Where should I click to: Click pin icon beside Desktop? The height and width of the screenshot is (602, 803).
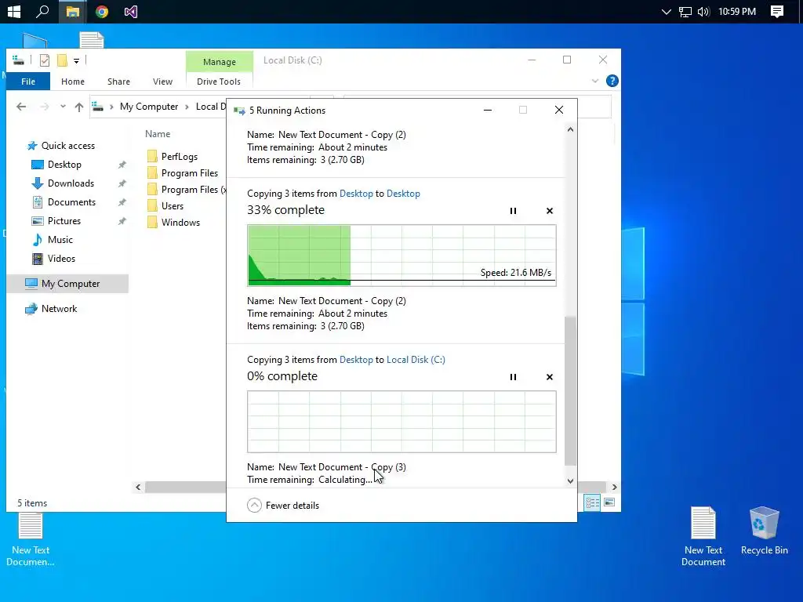122,165
